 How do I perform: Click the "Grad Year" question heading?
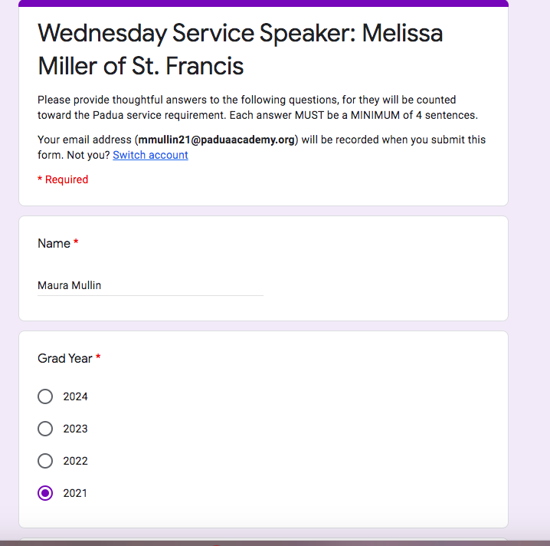[65, 358]
